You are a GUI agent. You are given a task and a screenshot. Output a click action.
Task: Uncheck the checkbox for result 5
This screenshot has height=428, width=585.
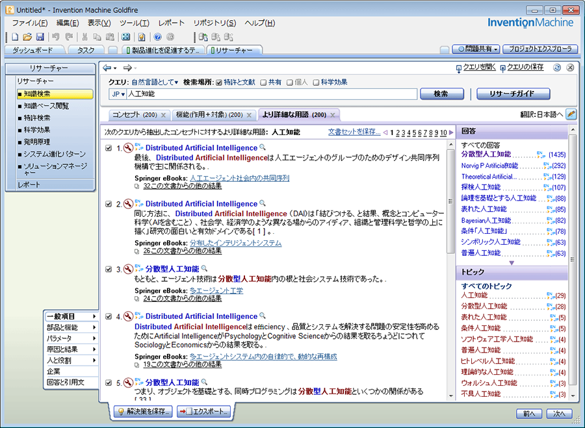click(109, 383)
